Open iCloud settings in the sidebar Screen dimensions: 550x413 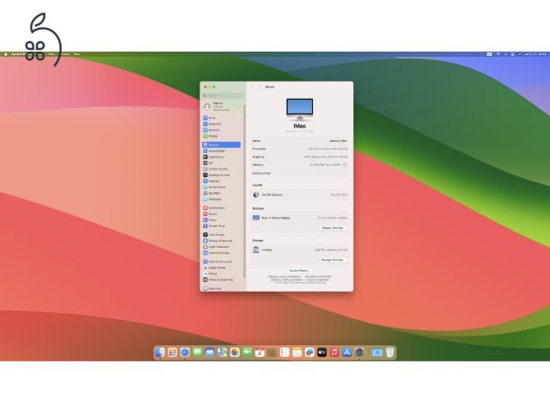click(222, 274)
